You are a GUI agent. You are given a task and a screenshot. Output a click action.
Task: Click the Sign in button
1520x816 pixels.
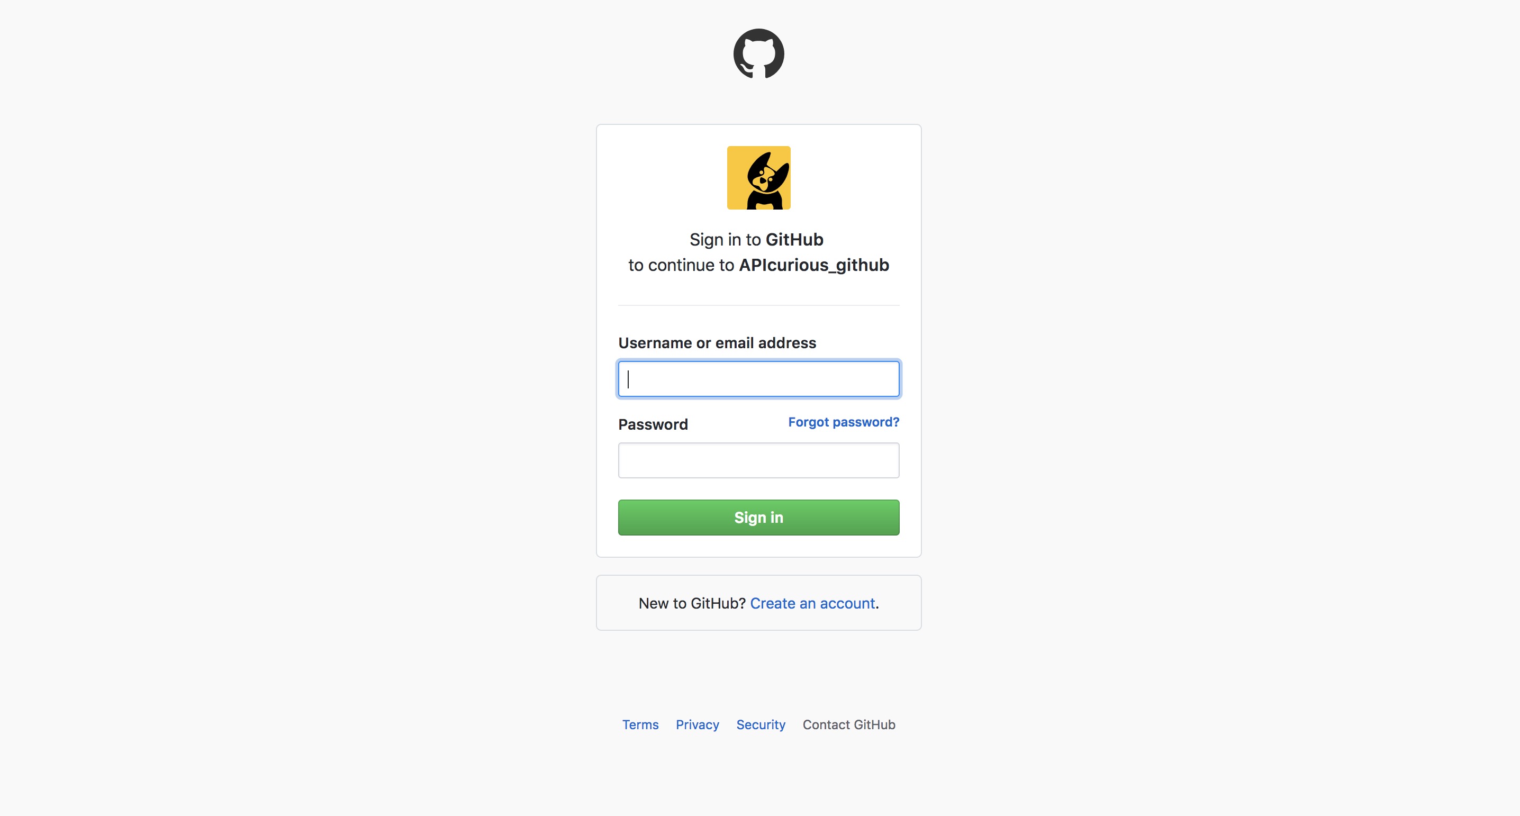759,518
